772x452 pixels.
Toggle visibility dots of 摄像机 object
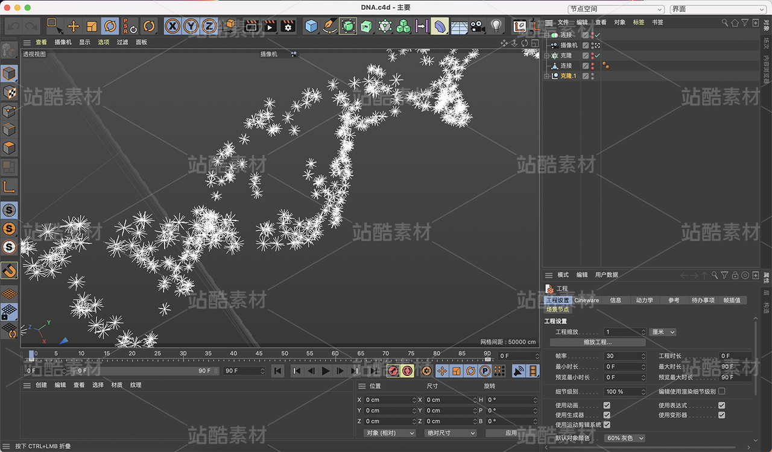pos(592,45)
